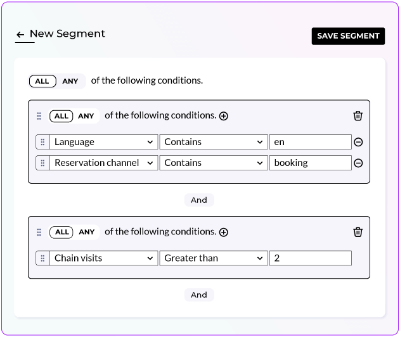
Task: Expand the Greater than operator dropdown
Action: click(213, 258)
